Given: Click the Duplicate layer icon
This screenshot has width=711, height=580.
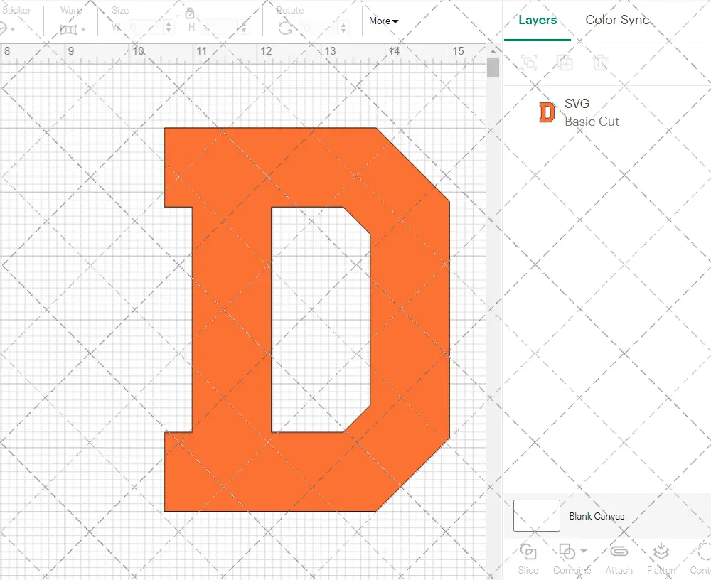Looking at the screenshot, I should 565,63.
